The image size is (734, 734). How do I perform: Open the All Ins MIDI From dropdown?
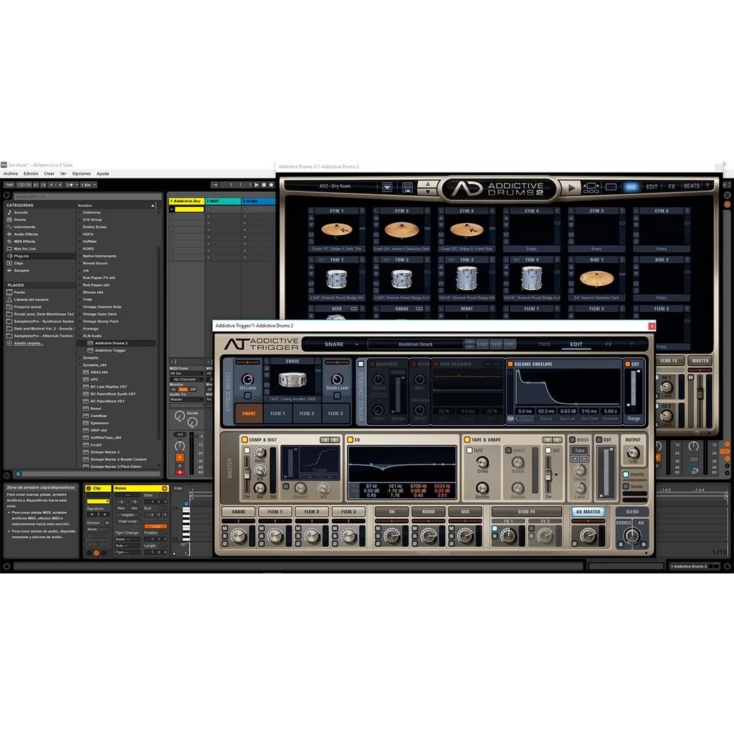pos(186,373)
